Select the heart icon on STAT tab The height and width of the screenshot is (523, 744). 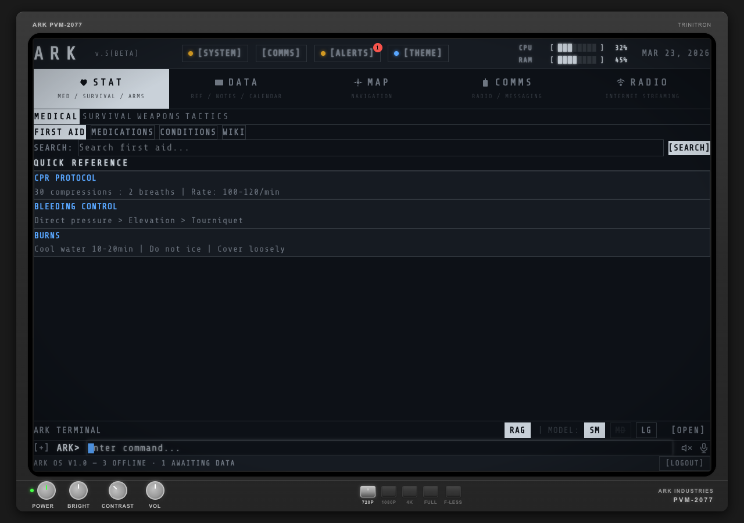point(83,81)
